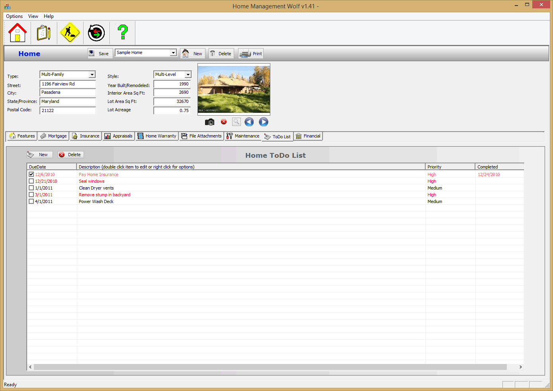This screenshot has width=553, height=391.
Task: Remove the photo with the red X icon
Action: (x=223, y=122)
